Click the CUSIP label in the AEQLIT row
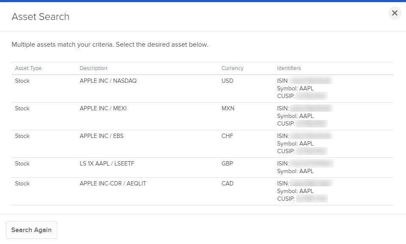 [x=286, y=199]
